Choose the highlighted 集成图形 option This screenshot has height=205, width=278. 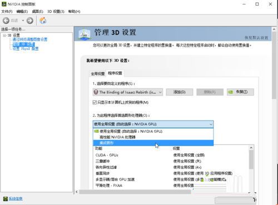[x=153, y=143]
